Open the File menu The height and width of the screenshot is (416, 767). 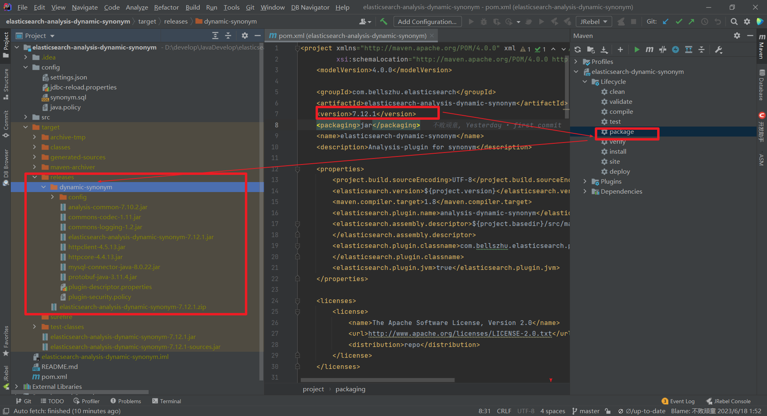click(22, 7)
